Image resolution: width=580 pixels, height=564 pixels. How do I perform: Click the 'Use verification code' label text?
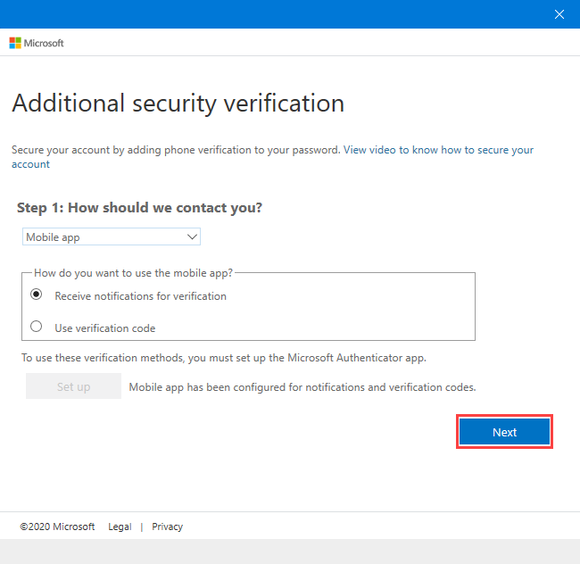[x=105, y=328]
